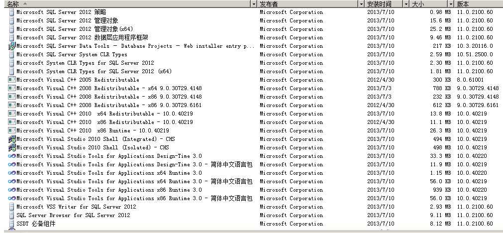Click the SQL Server Browser for SQL Server 2012 icon
The height and width of the screenshot is (233, 503).
click(x=12, y=216)
